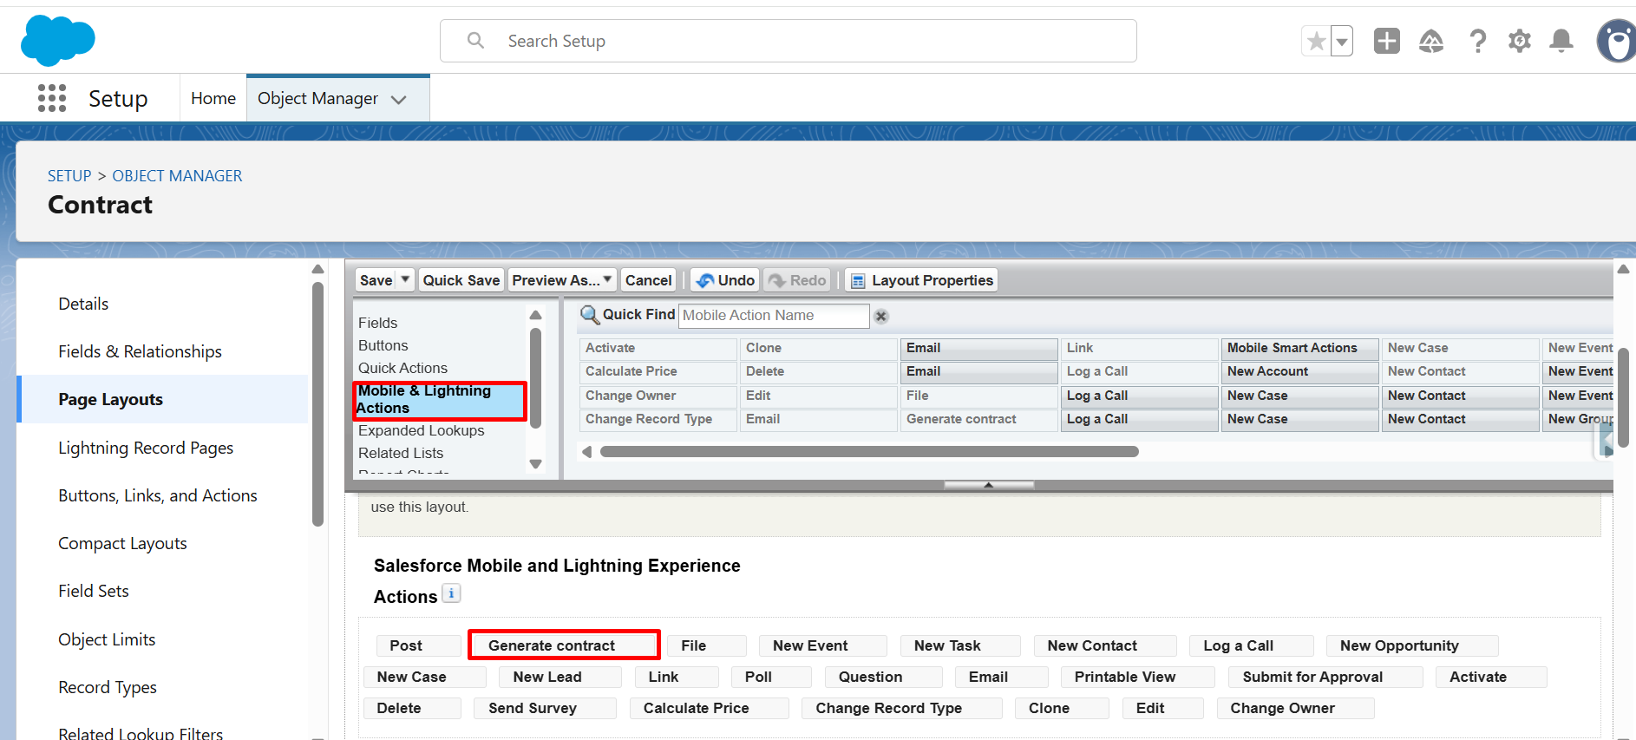
Task: Click the Salesforce cloud logo
Action: click(57, 41)
